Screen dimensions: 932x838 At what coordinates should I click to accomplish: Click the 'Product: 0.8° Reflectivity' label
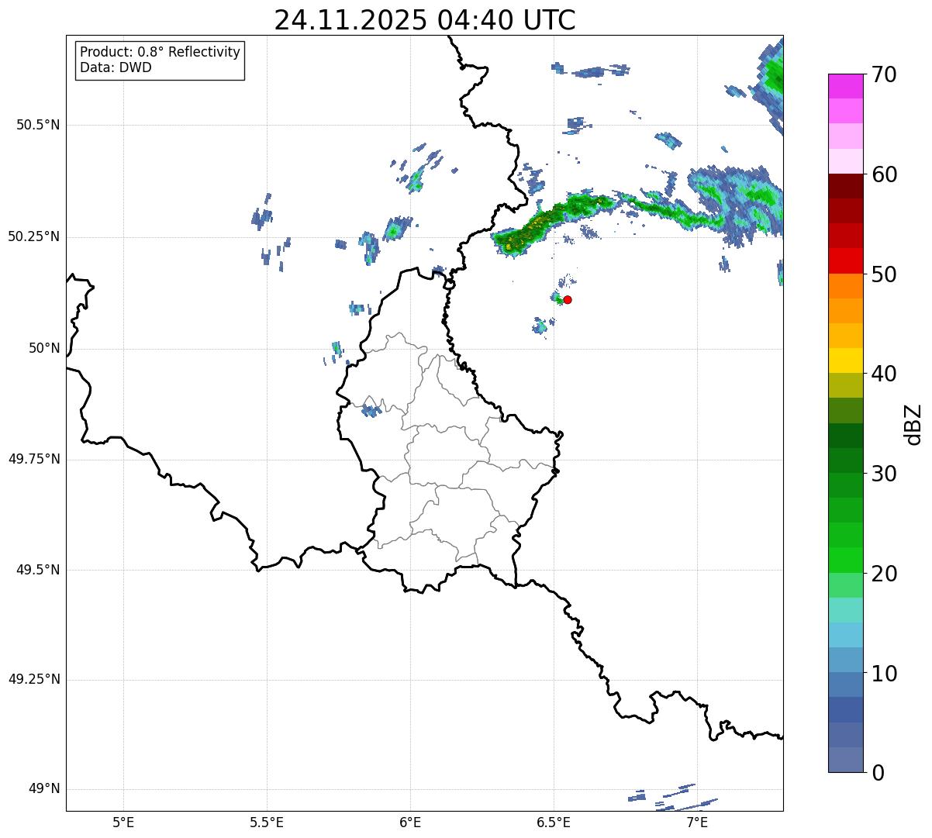tap(161, 52)
